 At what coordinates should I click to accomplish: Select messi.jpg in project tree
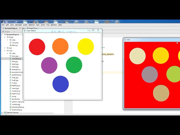[x=15, y=88]
